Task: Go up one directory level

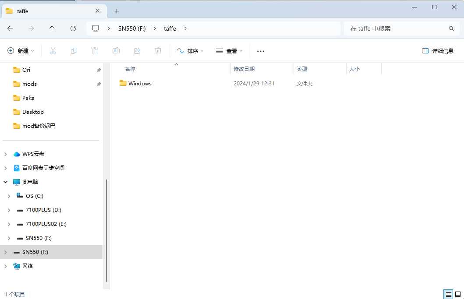Action: point(52,28)
